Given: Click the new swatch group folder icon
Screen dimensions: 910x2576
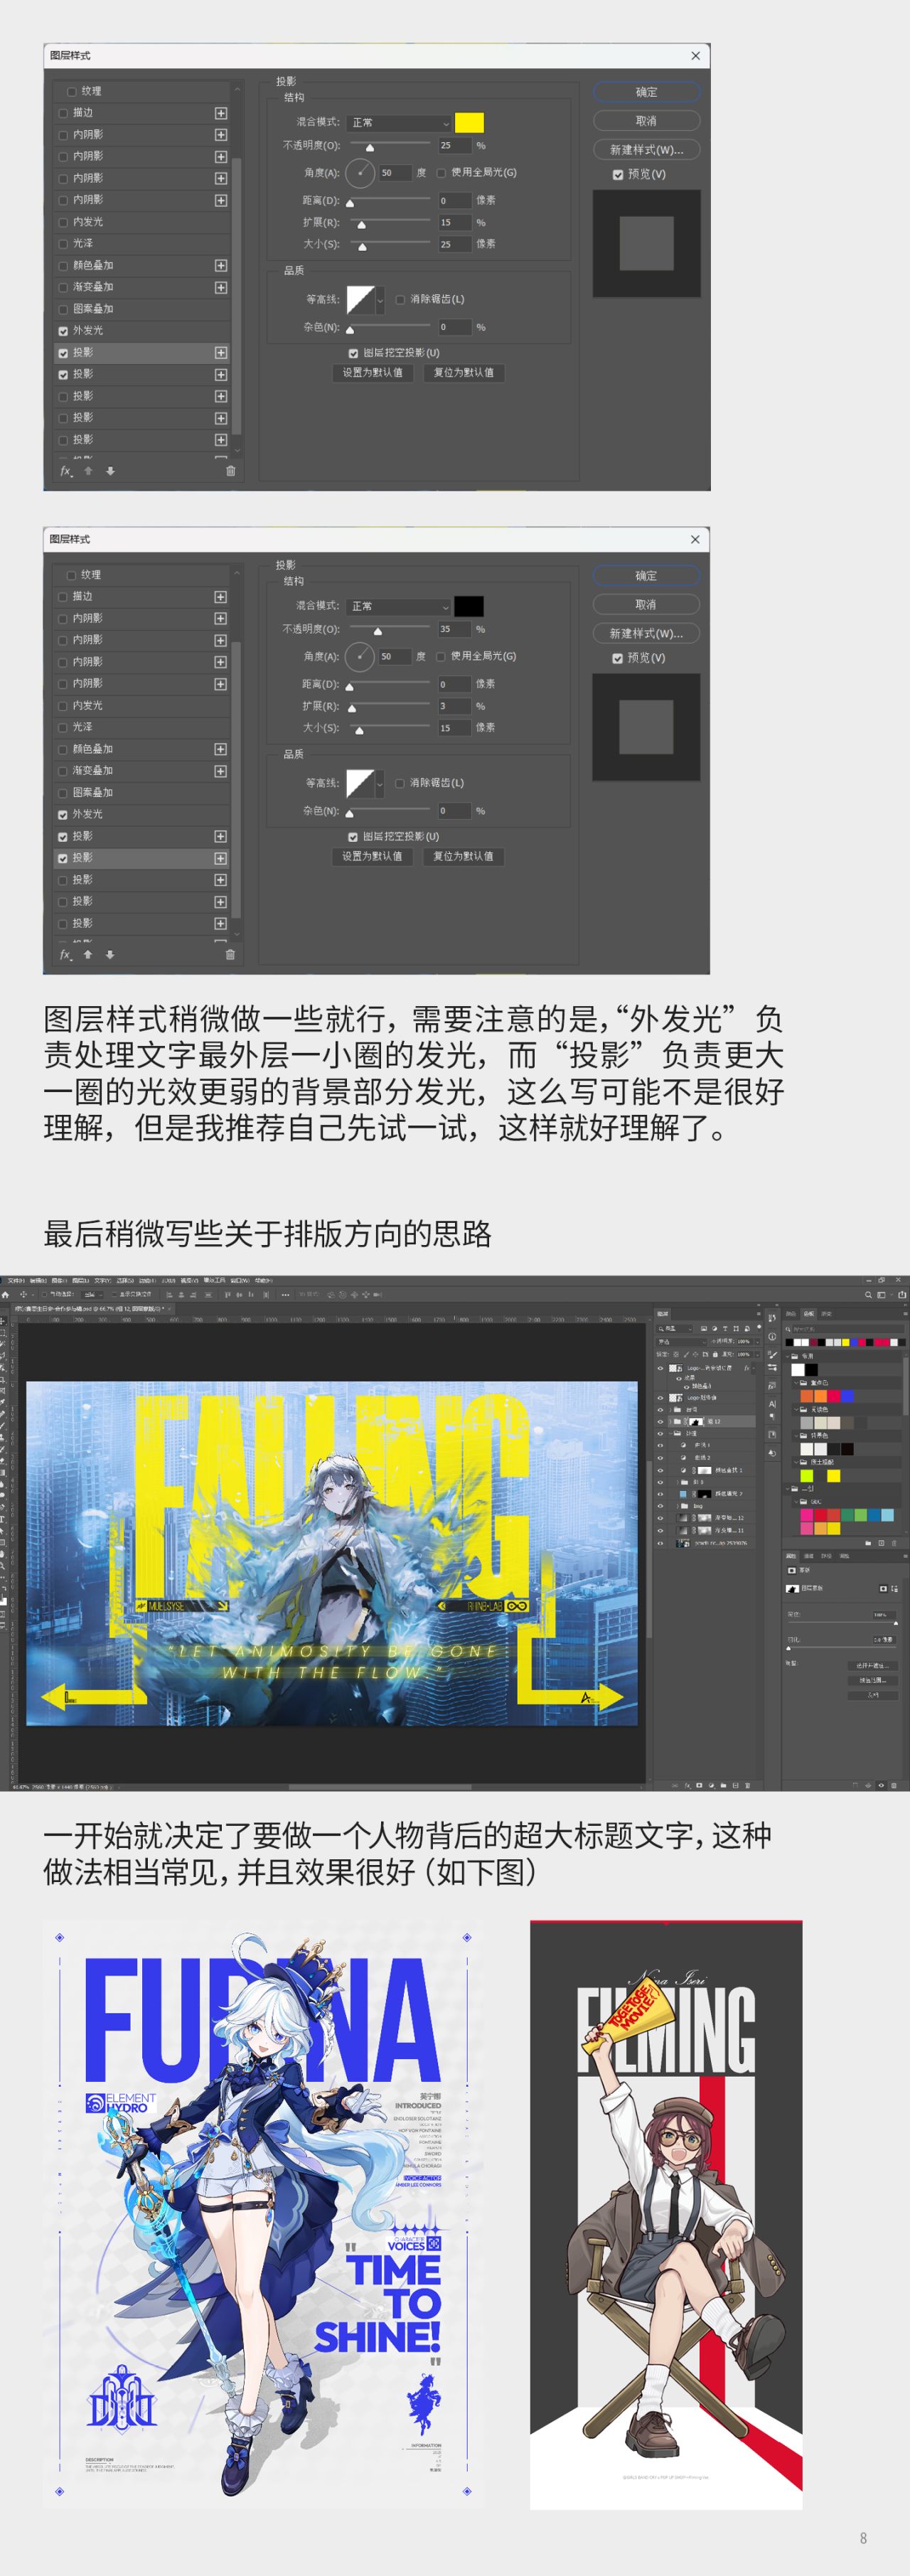Looking at the screenshot, I should click(x=868, y=1544).
